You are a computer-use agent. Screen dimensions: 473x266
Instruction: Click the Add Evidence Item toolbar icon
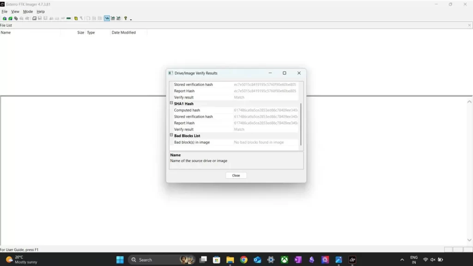pos(4,18)
